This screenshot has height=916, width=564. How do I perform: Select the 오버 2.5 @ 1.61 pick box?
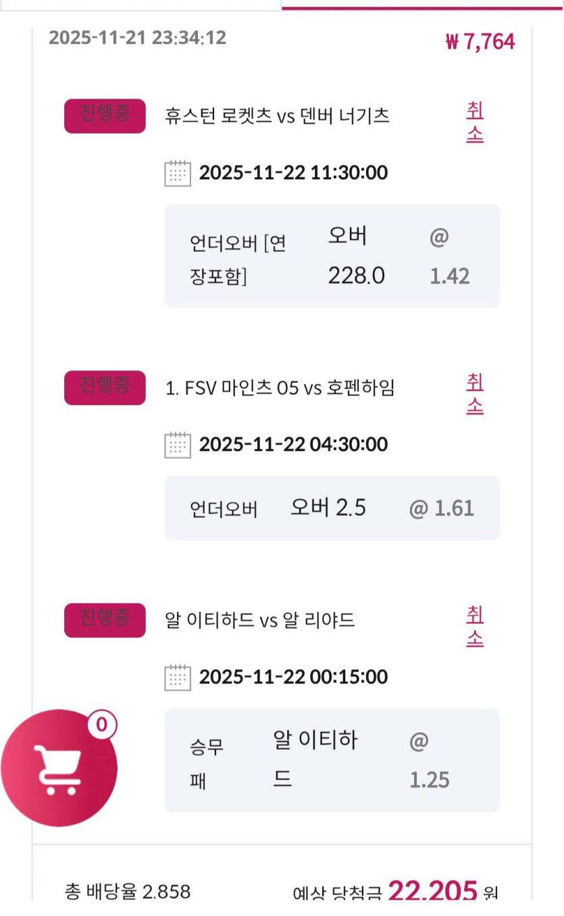pyautogui.click(x=332, y=508)
